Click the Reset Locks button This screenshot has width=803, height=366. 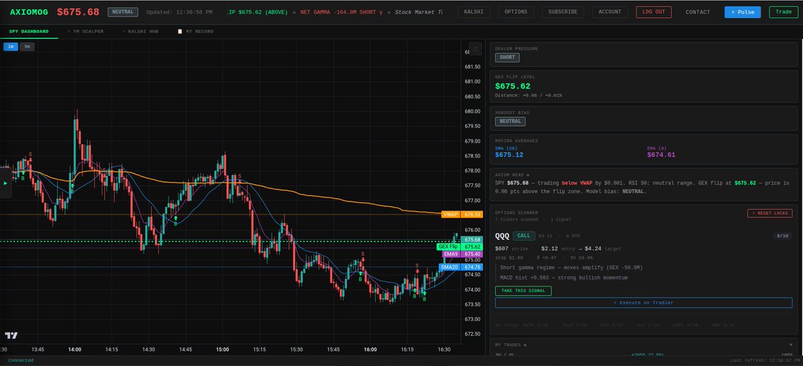click(x=770, y=213)
